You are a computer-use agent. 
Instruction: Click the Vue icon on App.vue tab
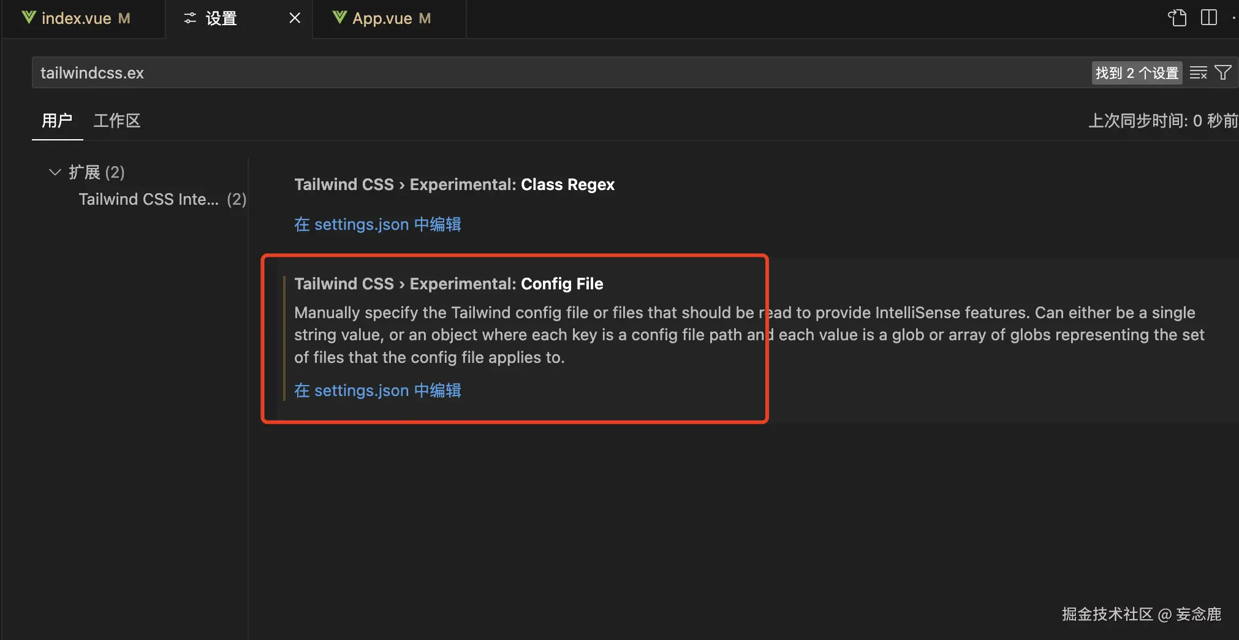(339, 18)
